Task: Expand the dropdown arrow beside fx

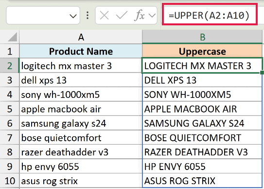Action: pos(152,16)
